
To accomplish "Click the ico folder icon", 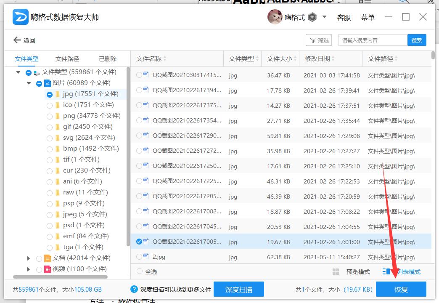I will [x=57, y=105].
